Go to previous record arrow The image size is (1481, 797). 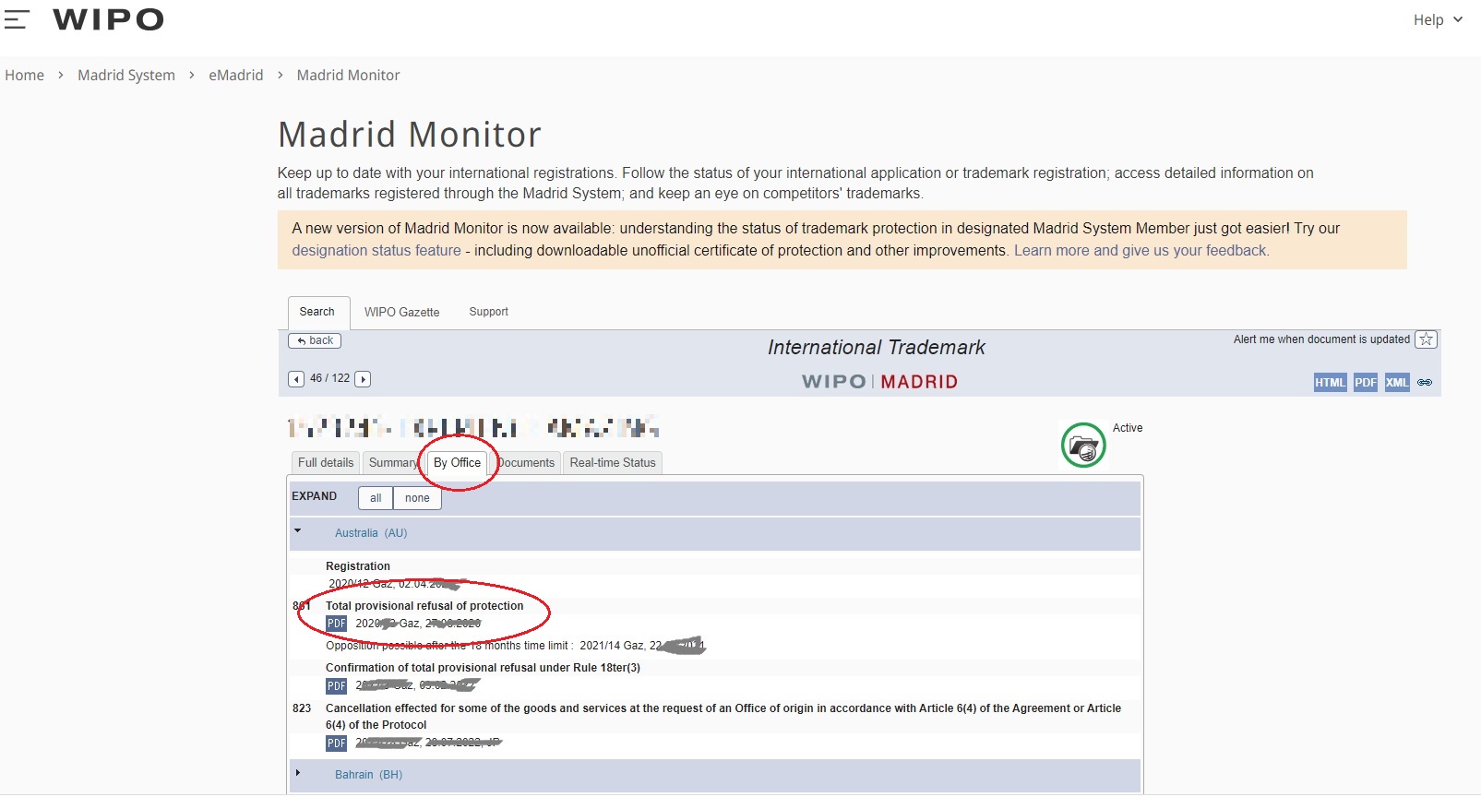click(x=296, y=379)
